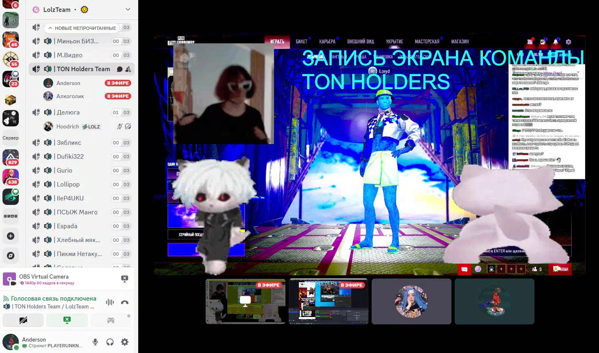The height and width of the screenshot is (353, 599).
Task: Join М.Видео voice channel
Action: 81,55
